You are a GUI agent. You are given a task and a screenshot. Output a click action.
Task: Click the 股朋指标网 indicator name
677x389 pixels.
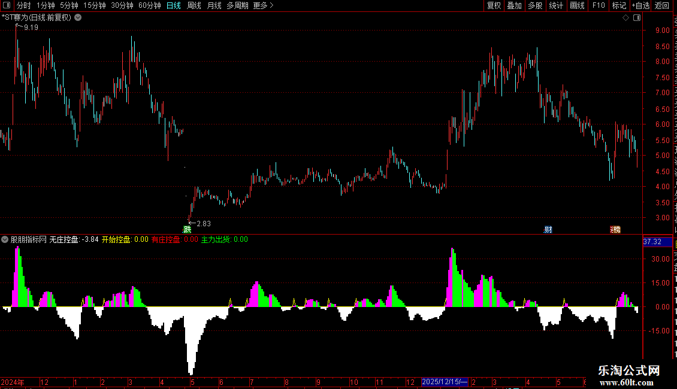[29, 239]
